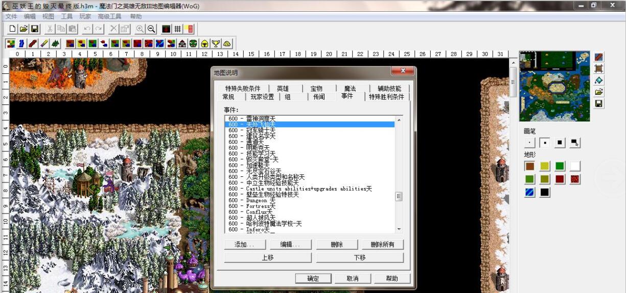Click the minimap overview thumbnail
This screenshot has height=293, width=626.
point(554,86)
